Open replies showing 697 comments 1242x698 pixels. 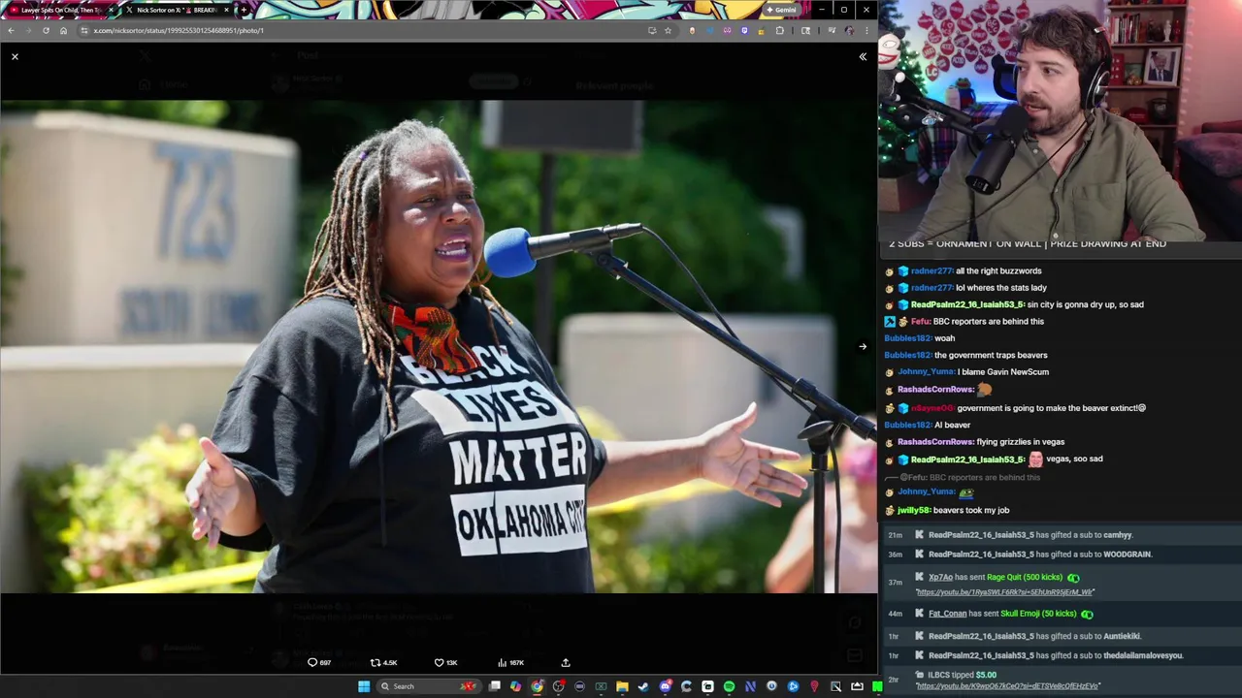pos(319,663)
